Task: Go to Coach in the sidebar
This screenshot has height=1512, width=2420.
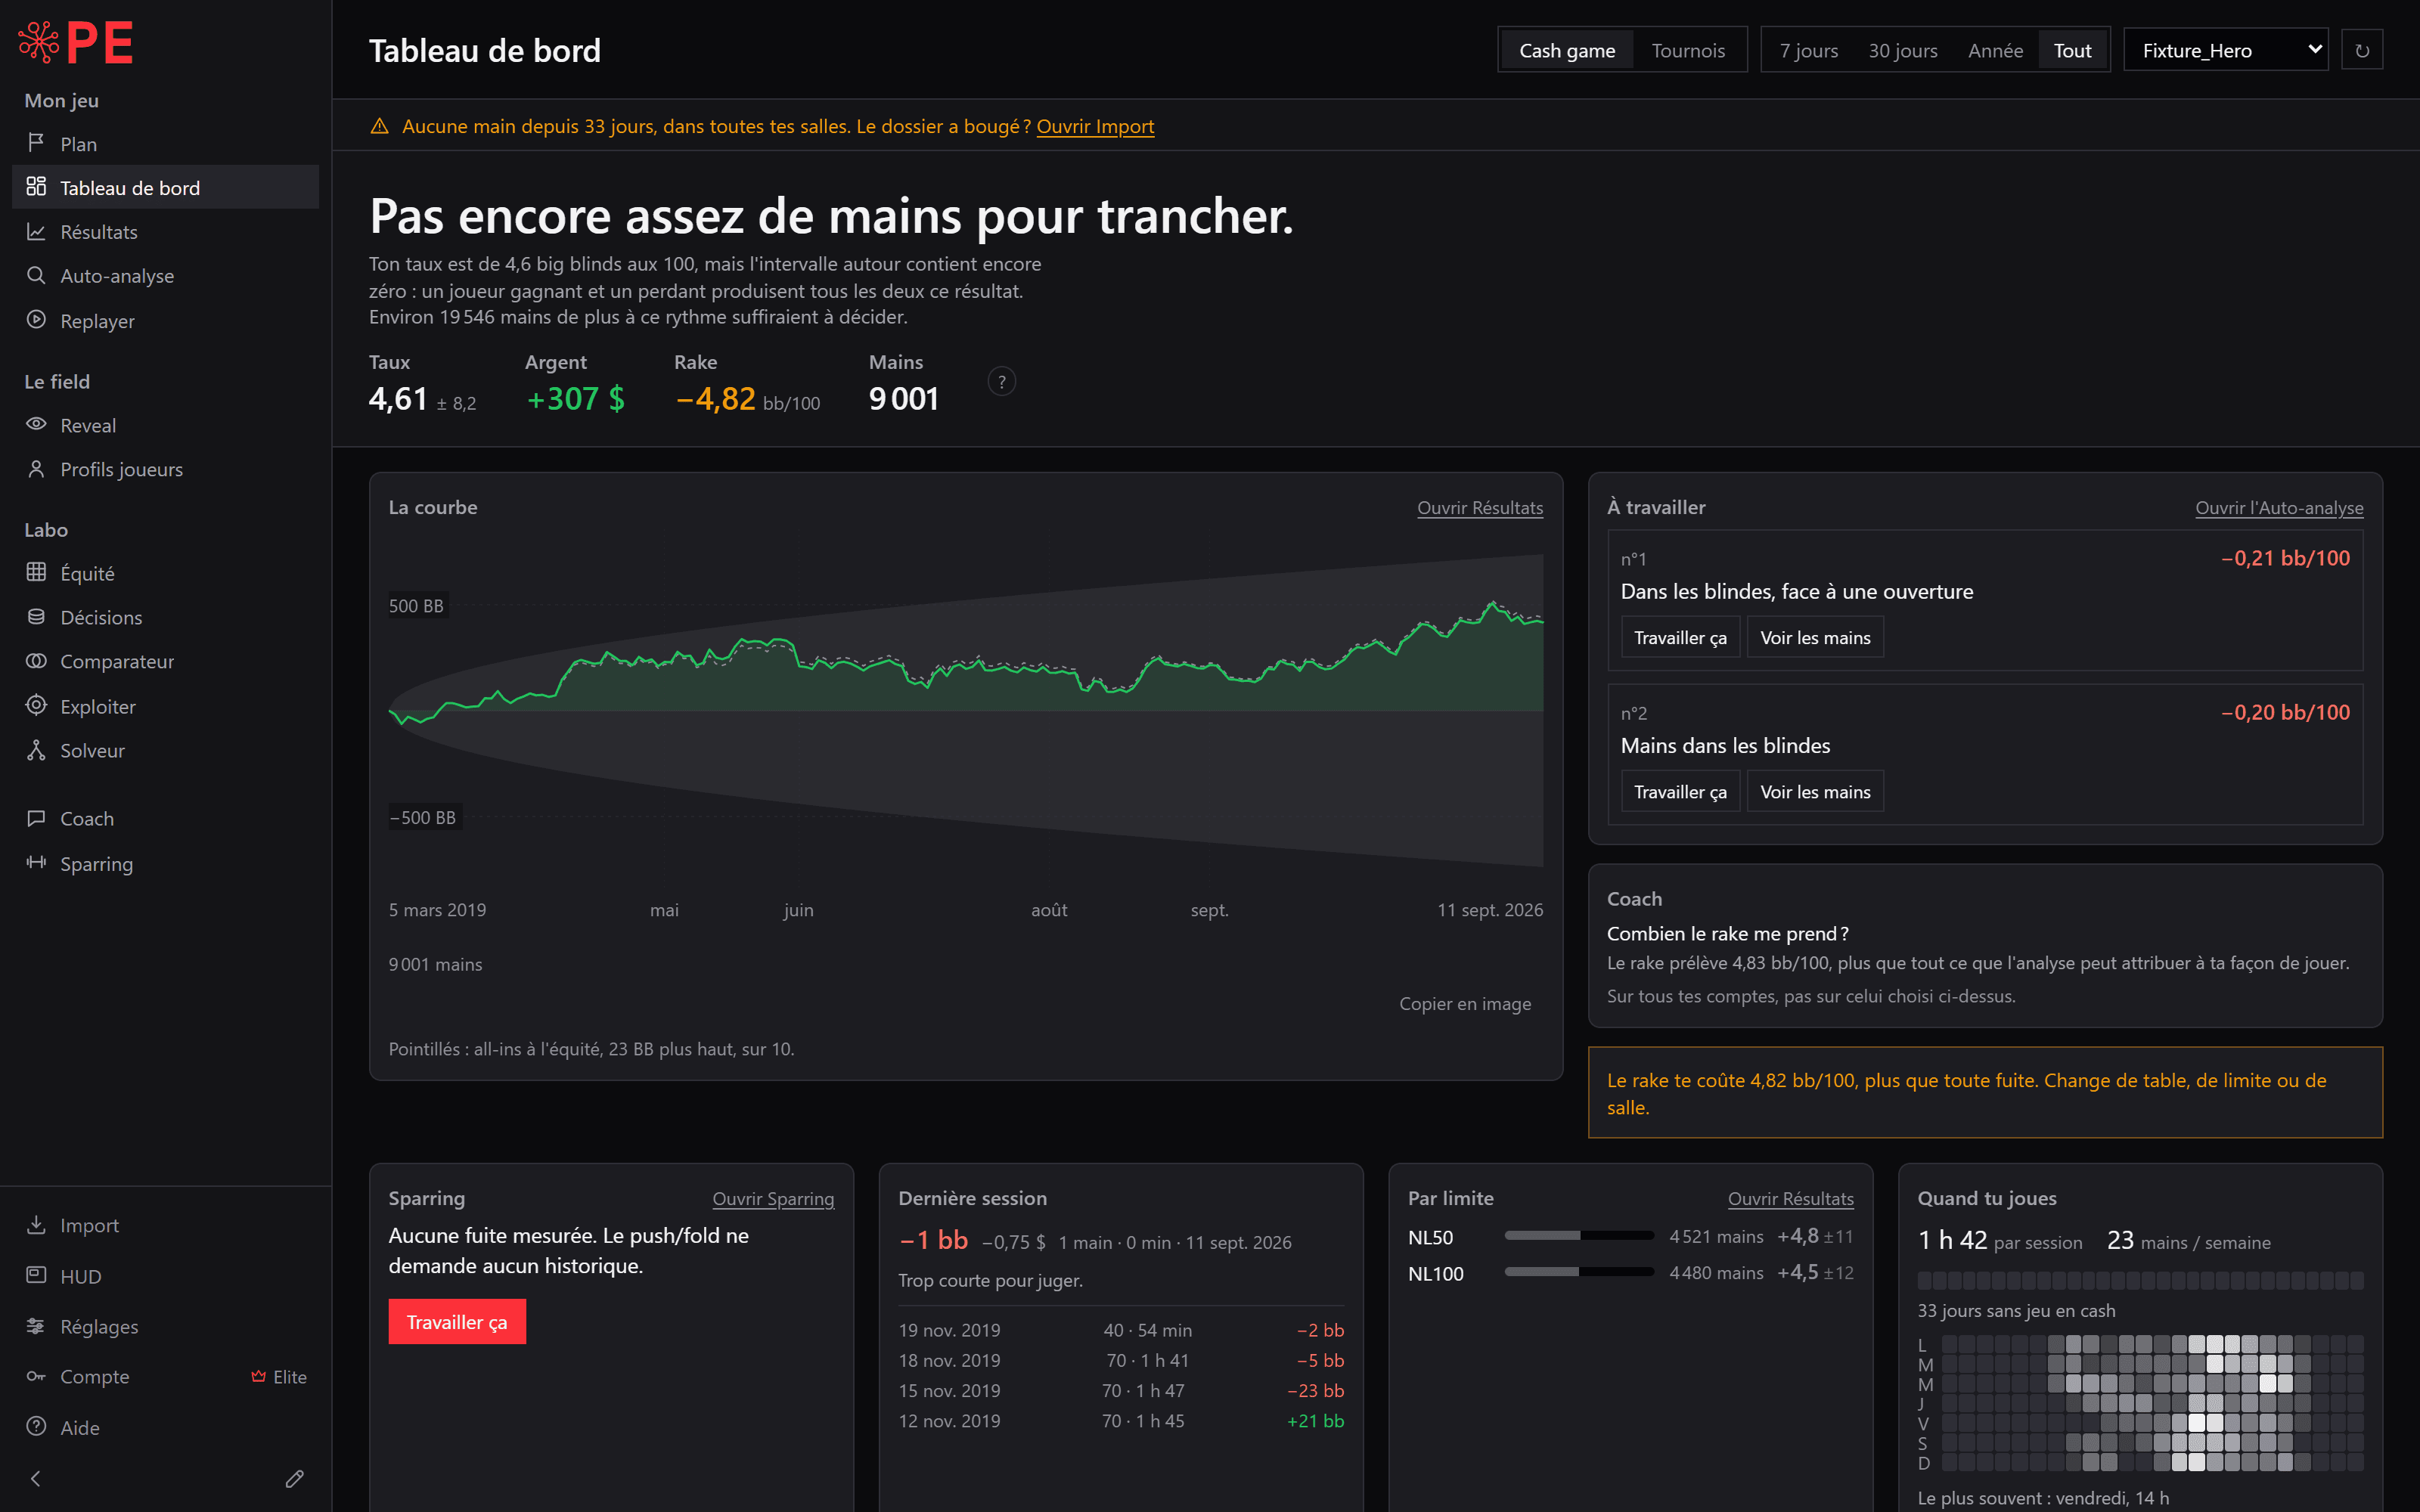Action: (x=165, y=818)
